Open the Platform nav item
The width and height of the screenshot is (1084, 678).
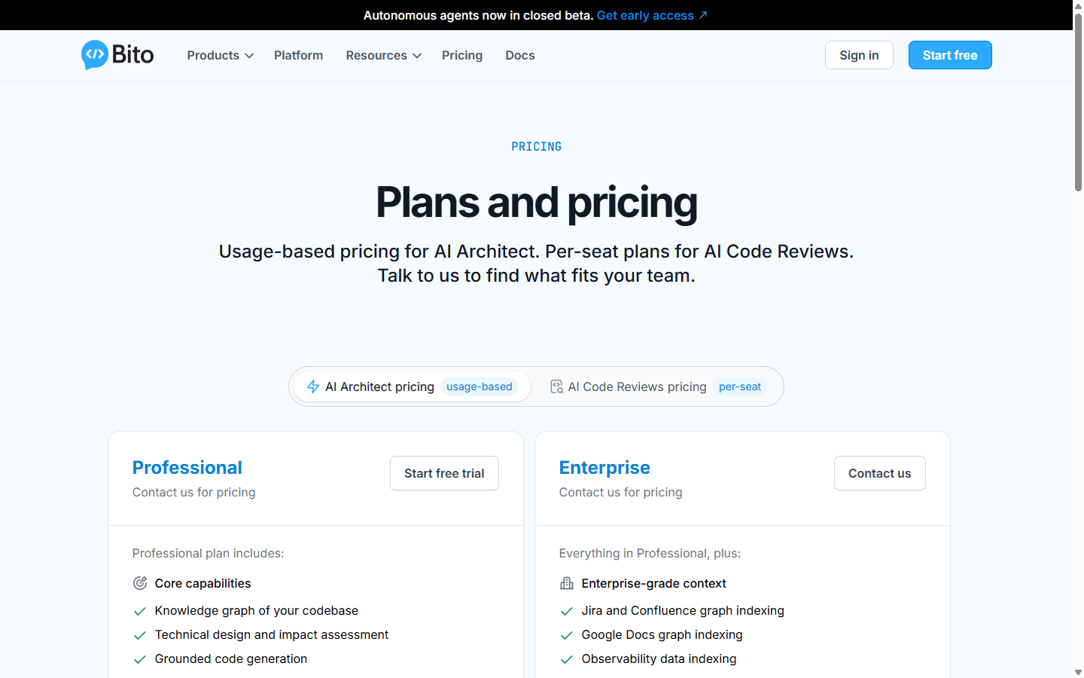click(298, 55)
